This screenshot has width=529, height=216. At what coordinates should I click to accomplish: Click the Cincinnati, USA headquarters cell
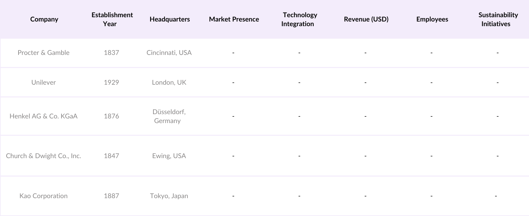[169, 53]
